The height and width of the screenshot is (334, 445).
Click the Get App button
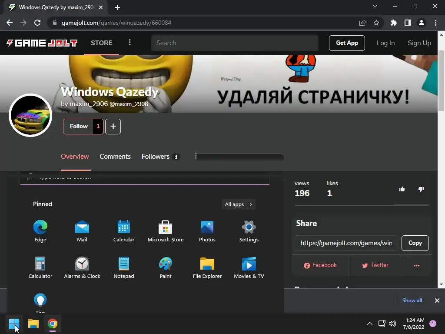pos(347,43)
